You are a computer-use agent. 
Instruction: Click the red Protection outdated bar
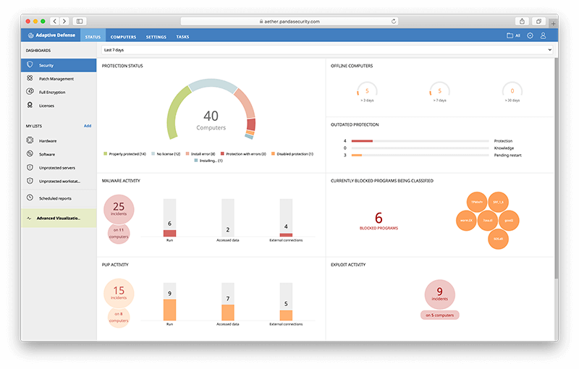pos(362,141)
